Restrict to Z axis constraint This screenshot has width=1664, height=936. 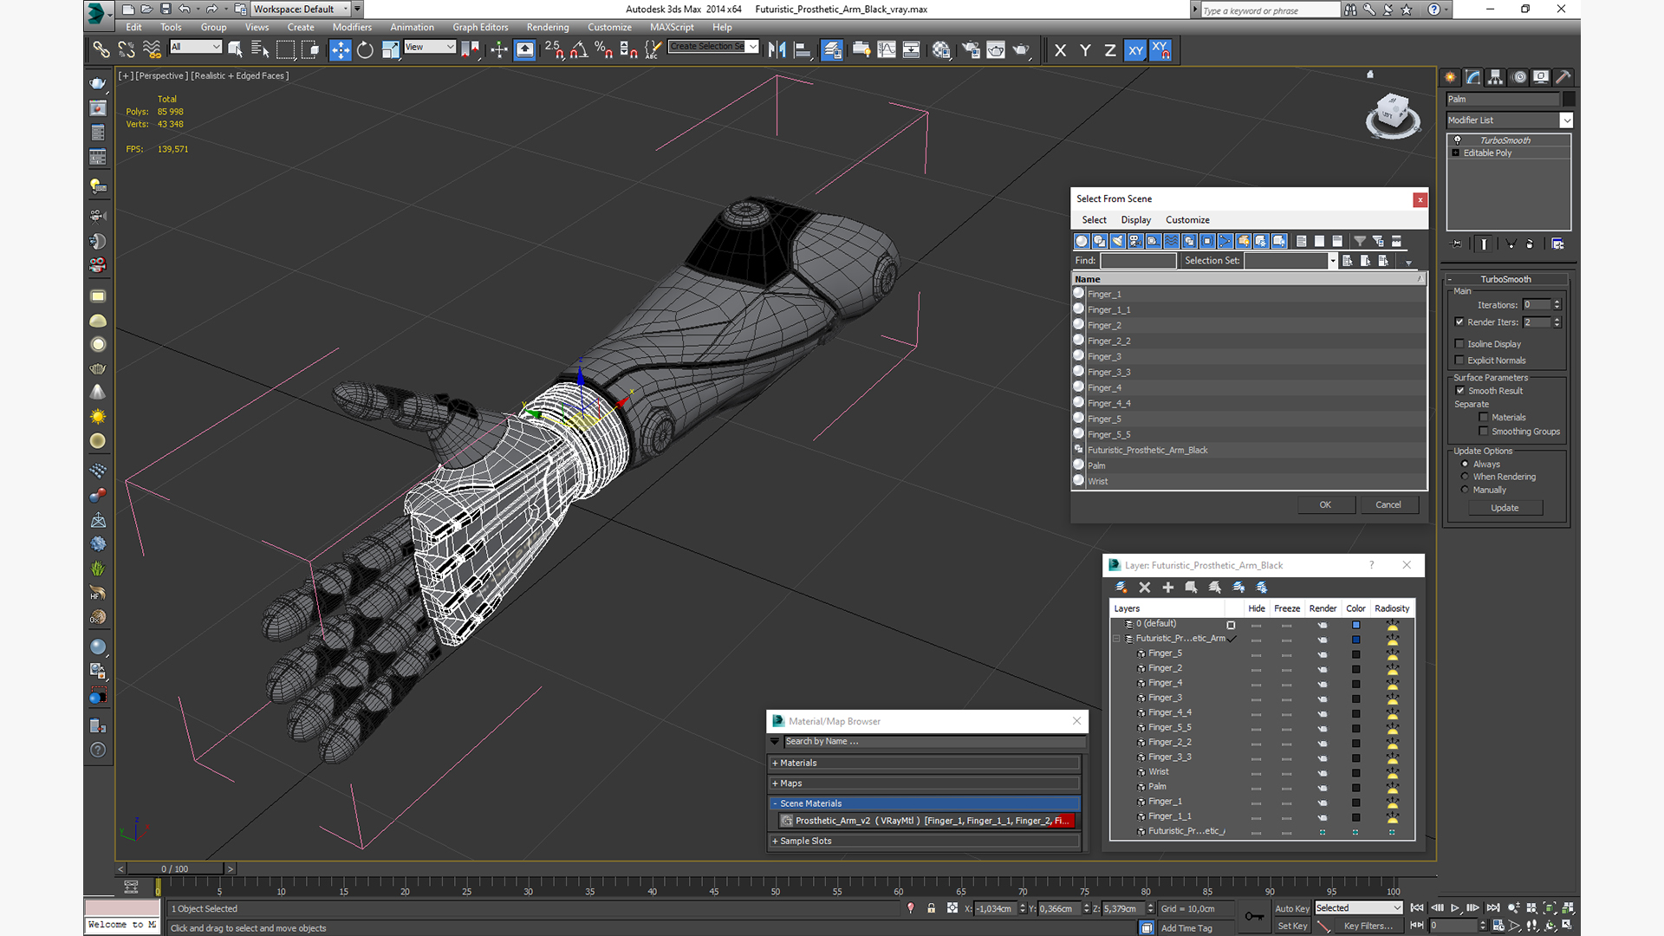[x=1110, y=50]
